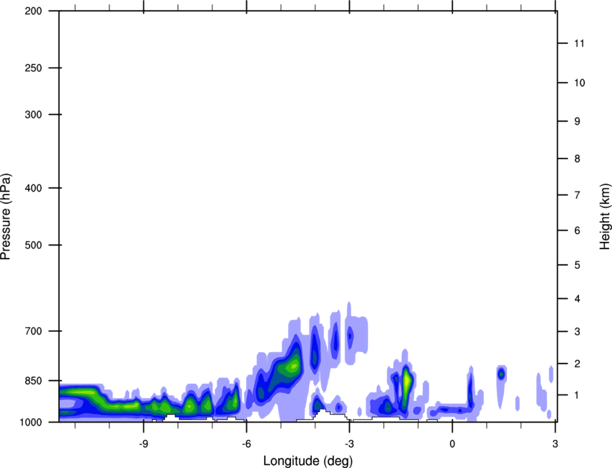Select the 850 pressure tick label
Screen dimensions: 612x468
pos(33,381)
